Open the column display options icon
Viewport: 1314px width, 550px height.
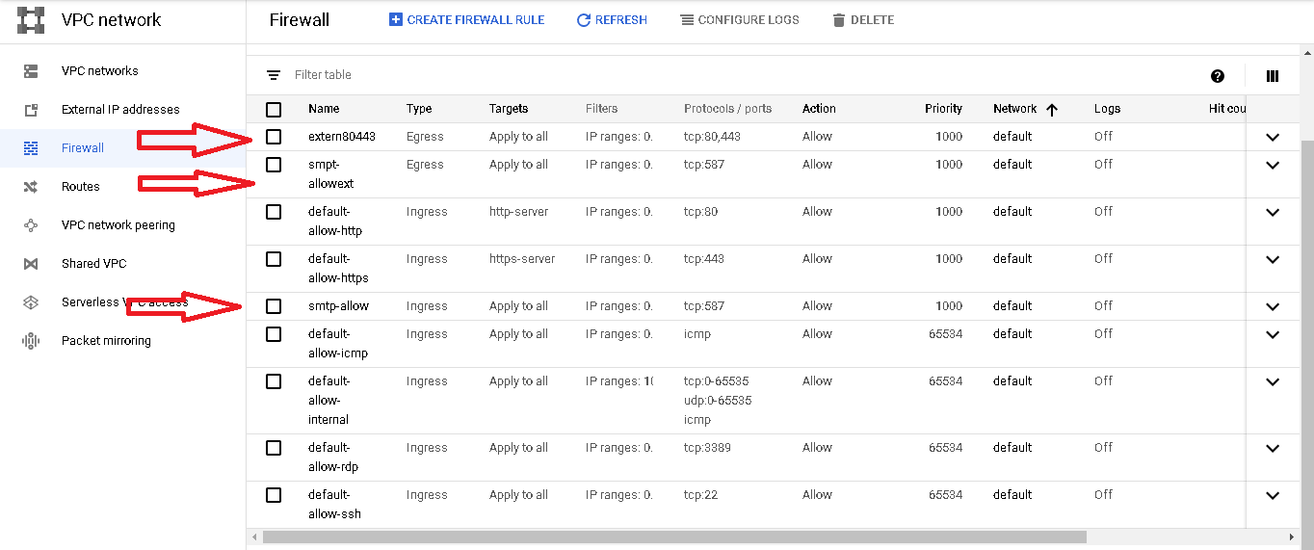pyautogui.click(x=1273, y=76)
